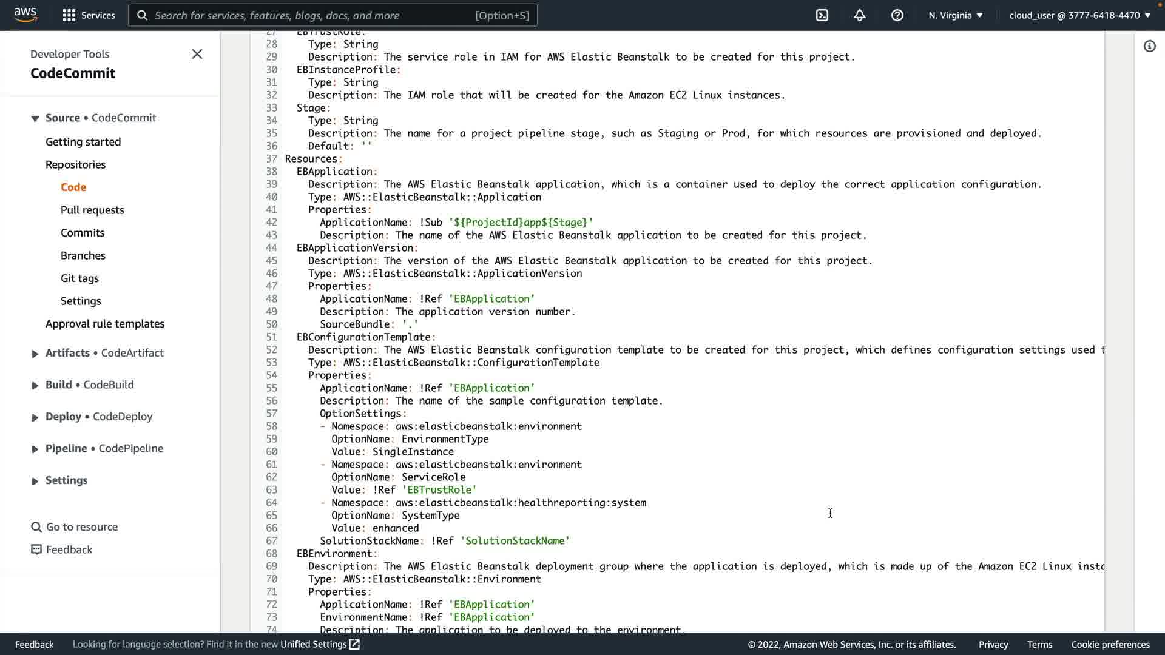Expand the Build CodeBuild section

[35, 385]
